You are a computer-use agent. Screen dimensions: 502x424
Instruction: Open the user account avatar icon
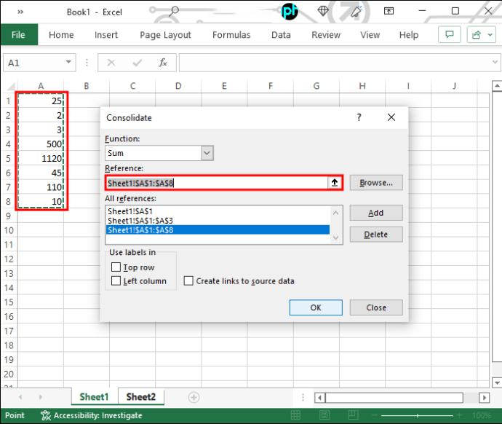click(x=290, y=12)
